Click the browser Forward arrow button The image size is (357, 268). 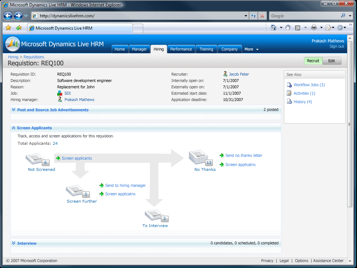point(18,16)
